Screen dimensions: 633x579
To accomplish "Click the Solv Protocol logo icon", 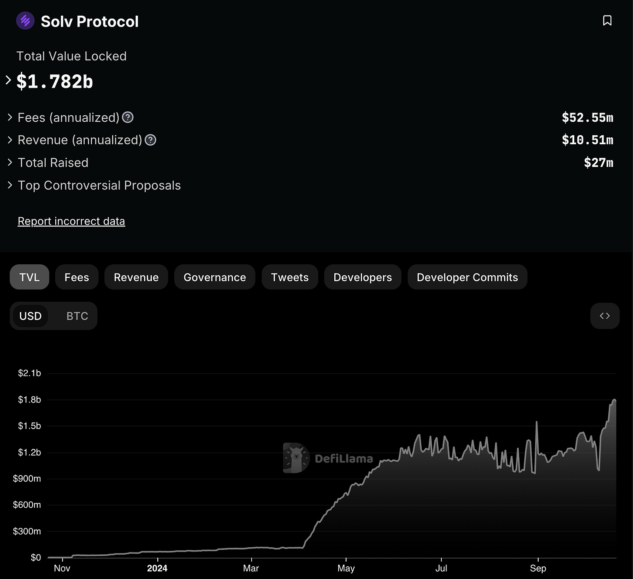I will (25, 21).
